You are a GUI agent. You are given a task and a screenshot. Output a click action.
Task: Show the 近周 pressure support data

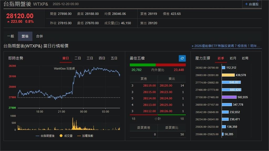point(245,58)
